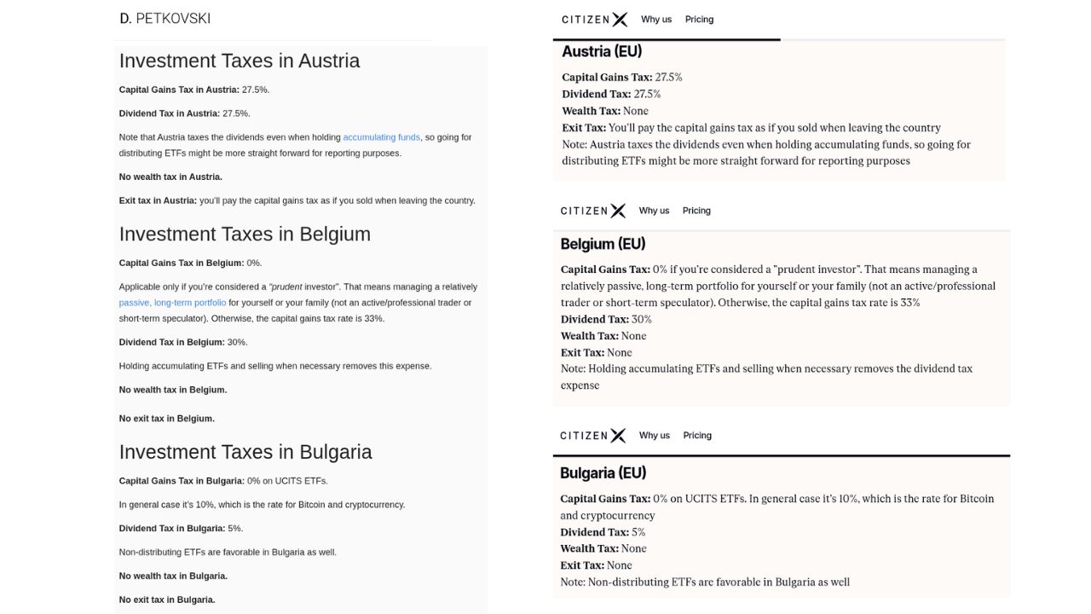Screen dimensions: 1091x614
Task: Open 'Why us' above the Bulgaria section
Action: pyautogui.click(x=655, y=436)
